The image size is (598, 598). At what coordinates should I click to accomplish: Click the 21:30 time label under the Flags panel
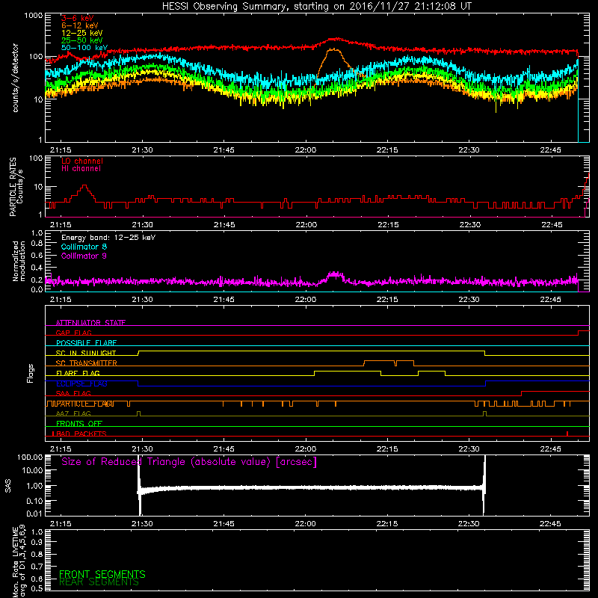142,449
